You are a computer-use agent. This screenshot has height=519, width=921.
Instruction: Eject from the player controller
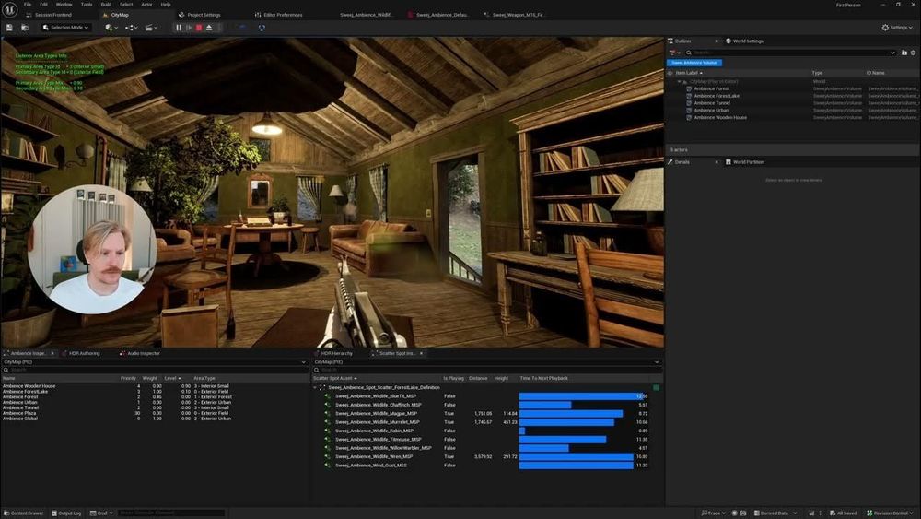(x=209, y=28)
